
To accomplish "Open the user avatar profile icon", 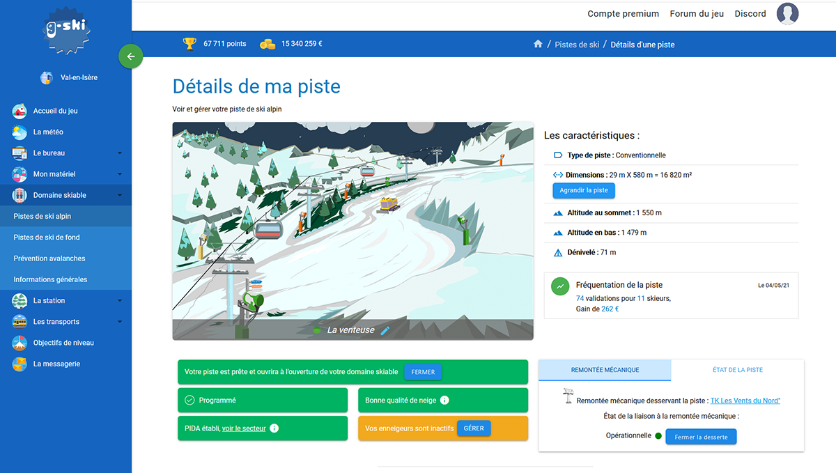I will click(x=788, y=14).
